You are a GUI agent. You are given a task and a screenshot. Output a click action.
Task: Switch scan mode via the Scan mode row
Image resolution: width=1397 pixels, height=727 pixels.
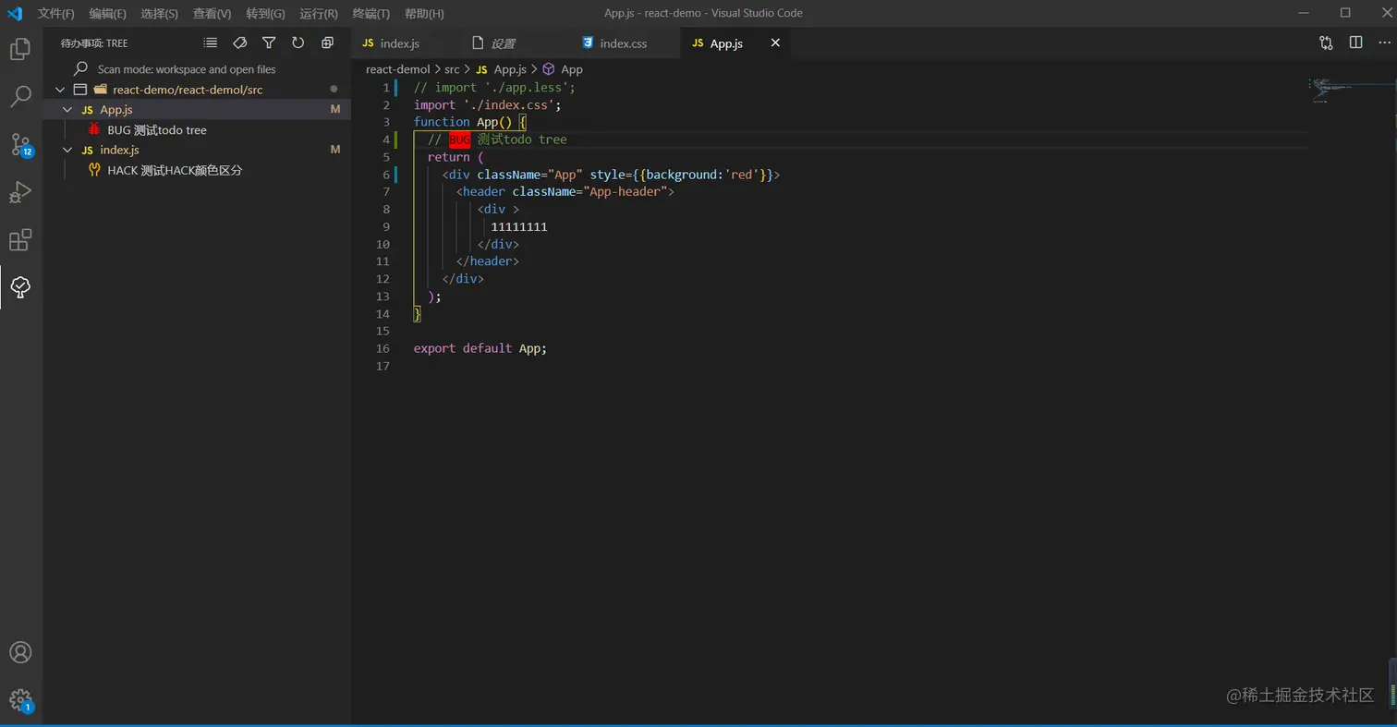(x=186, y=69)
